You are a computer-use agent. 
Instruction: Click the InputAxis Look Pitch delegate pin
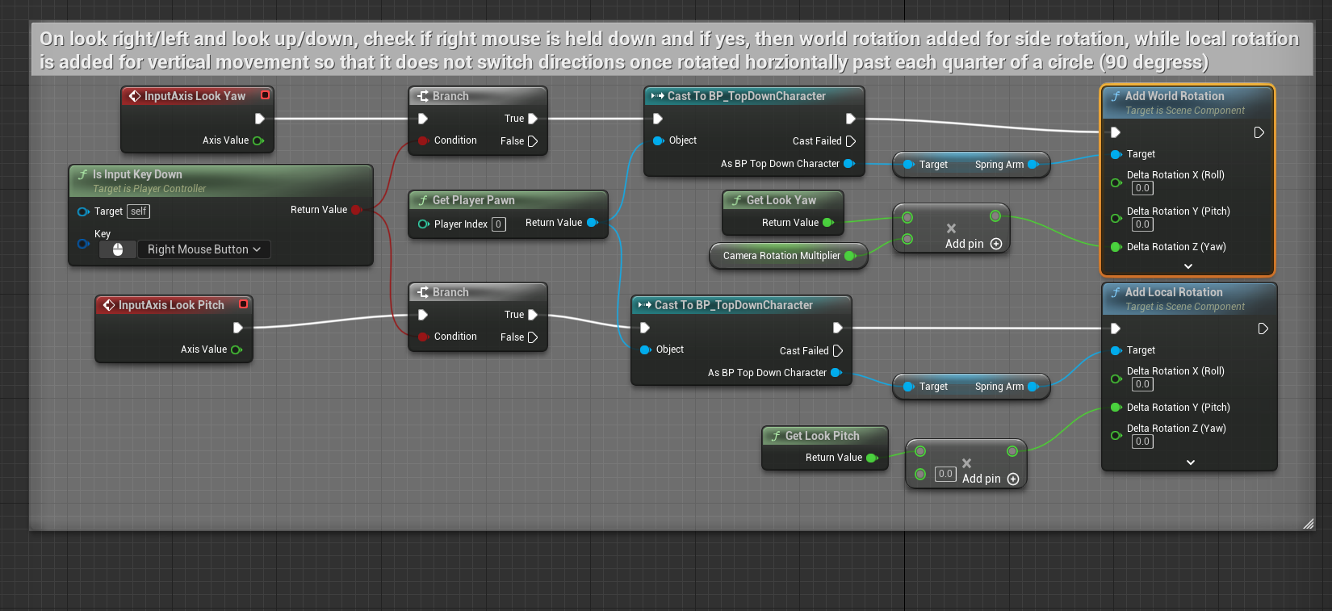[243, 304]
